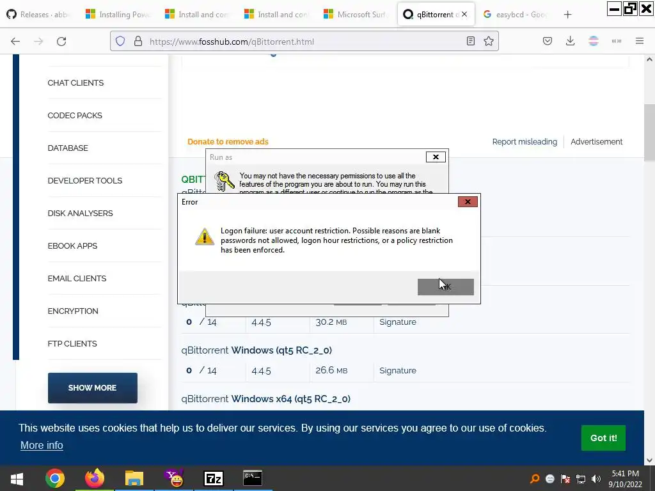The width and height of the screenshot is (655, 491).
Task: Open the DISK ANALYSERS category
Action: (x=80, y=213)
